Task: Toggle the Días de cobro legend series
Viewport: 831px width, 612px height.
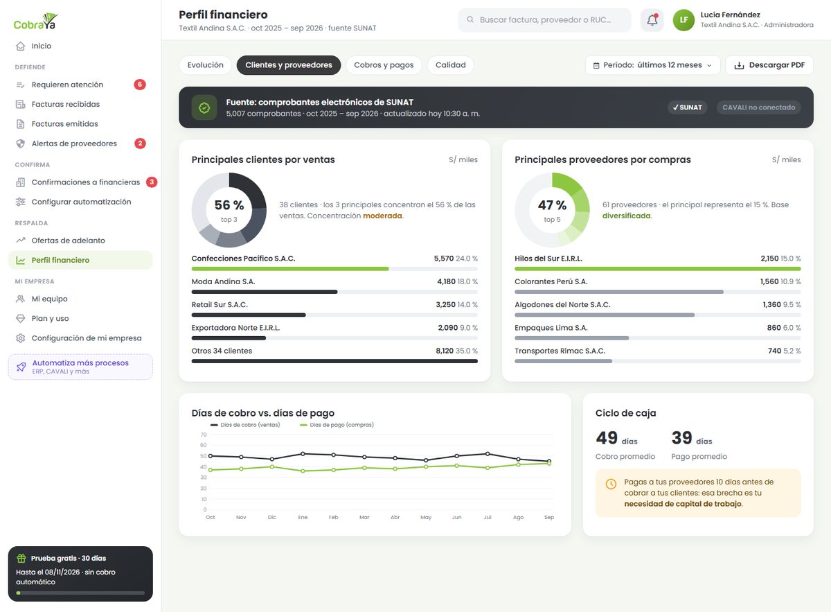Action: tap(245, 425)
